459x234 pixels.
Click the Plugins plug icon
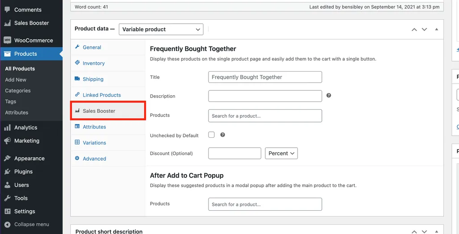point(7,171)
